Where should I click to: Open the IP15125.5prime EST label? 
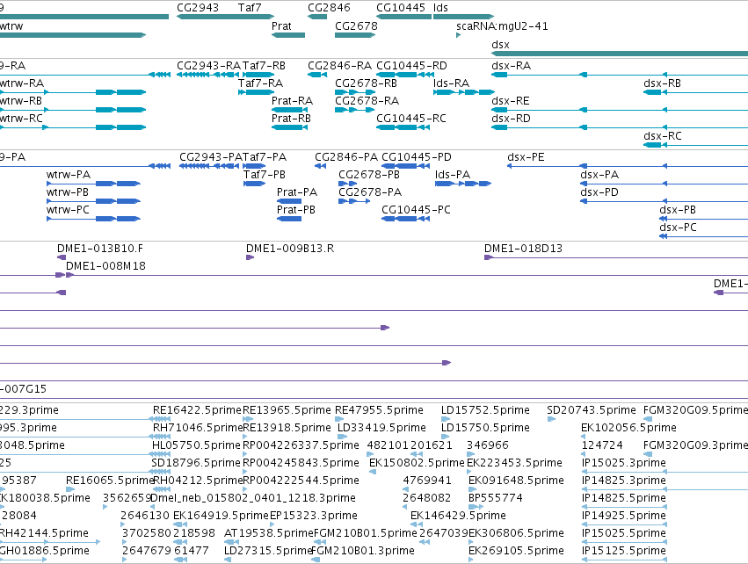coord(623,551)
